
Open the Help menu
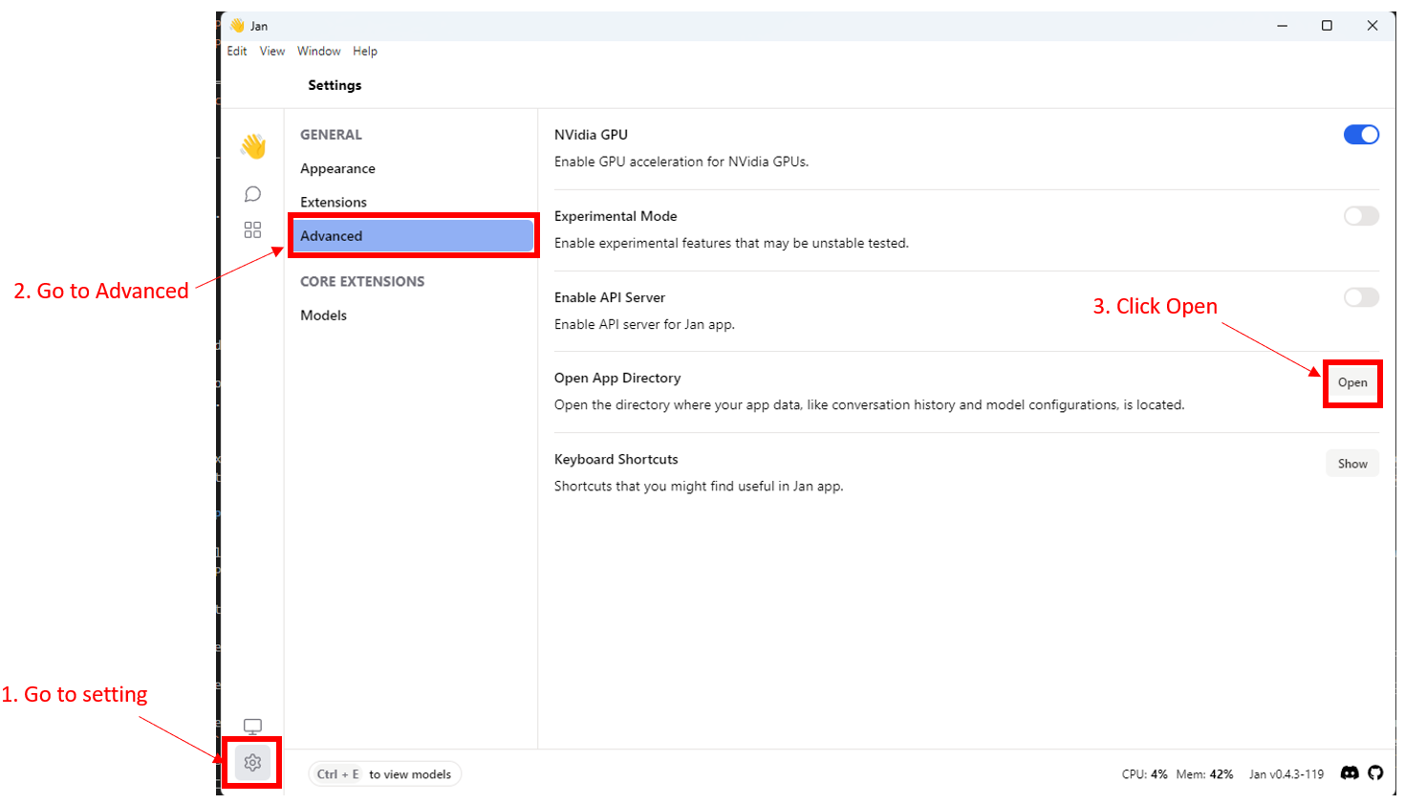pyautogui.click(x=365, y=51)
